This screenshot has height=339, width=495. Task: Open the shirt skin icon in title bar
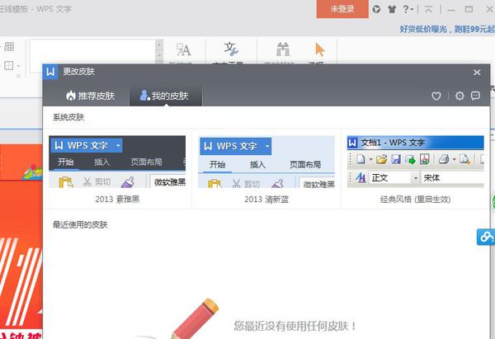click(x=392, y=9)
